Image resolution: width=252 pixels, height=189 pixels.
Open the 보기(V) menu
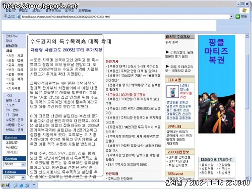pyautogui.click(x=37, y=11)
